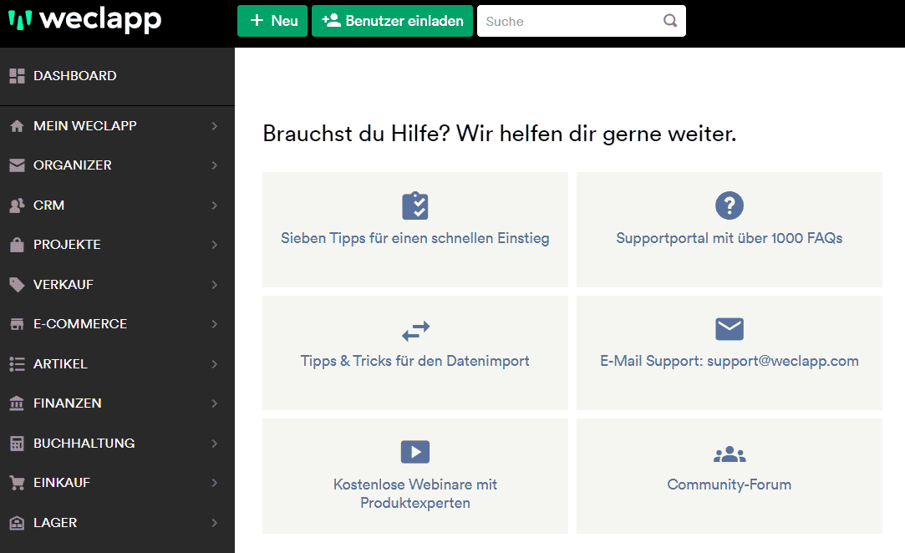905x553 pixels.
Task: Click the Dashboard grid icon
Action: point(18,76)
